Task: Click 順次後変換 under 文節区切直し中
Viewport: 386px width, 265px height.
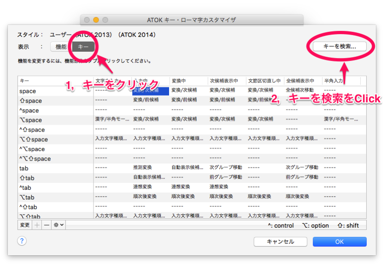Action: (x=259, y=196)
